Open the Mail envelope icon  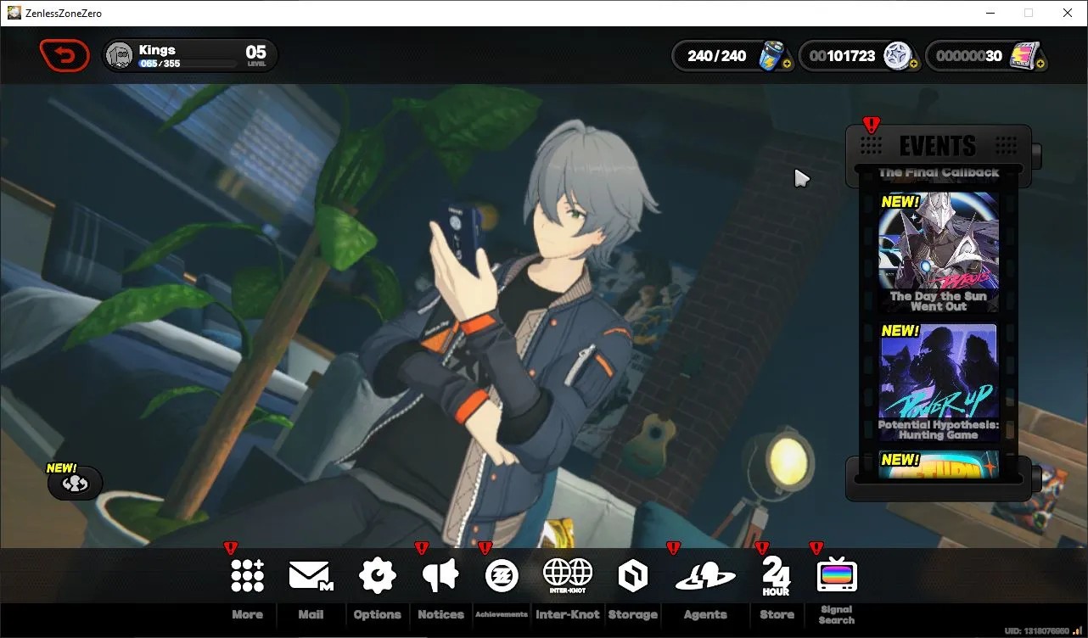point(311,576)
